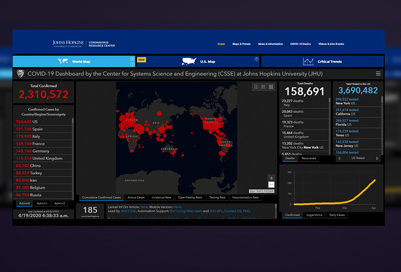The image size is (401, 272).
Task: Switch map to Active Cases
Action: tap(136, 198)
